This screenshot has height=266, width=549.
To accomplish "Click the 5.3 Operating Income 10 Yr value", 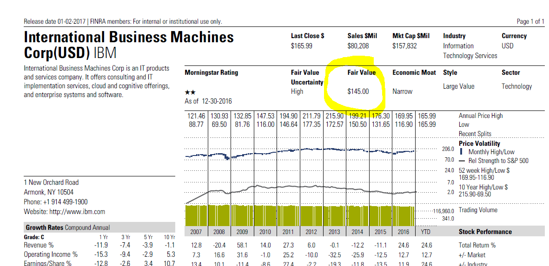I will click(x=171, y=255).
